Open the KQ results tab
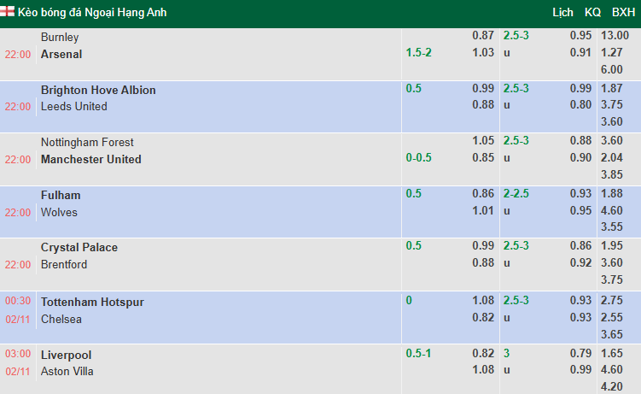The width and height of the screenshot is (641, 394). pyautogui.click(x=592, y=13)
